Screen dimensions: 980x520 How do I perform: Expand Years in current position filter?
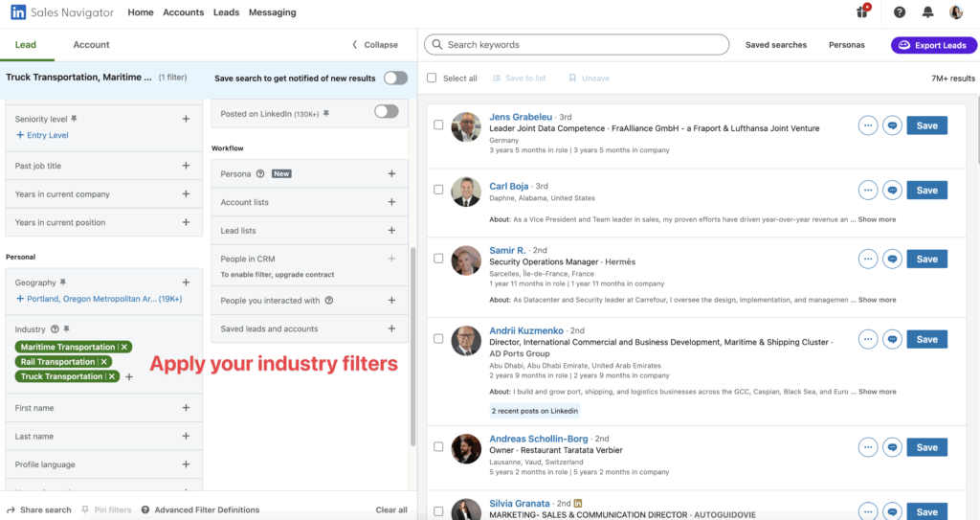click(186, 222)
